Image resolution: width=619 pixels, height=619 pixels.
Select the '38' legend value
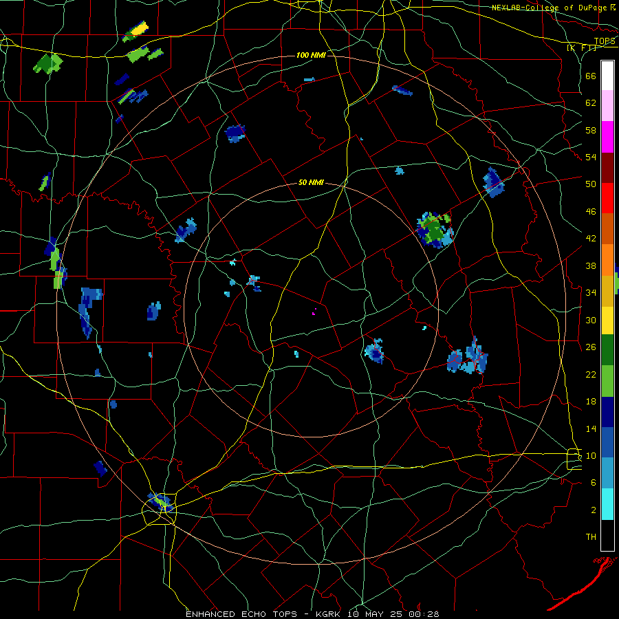coord(591,265)
